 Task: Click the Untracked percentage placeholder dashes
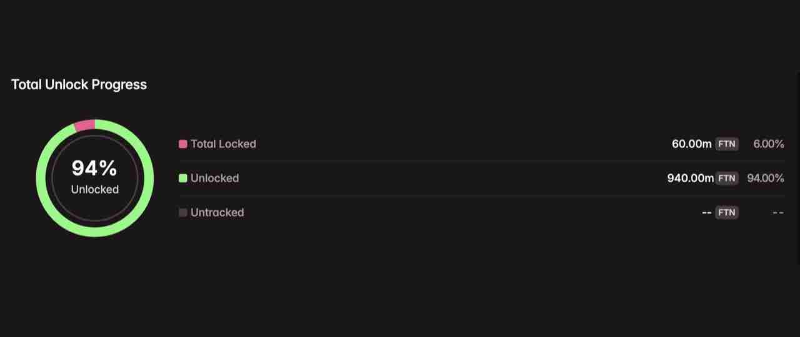coord(778,213)
